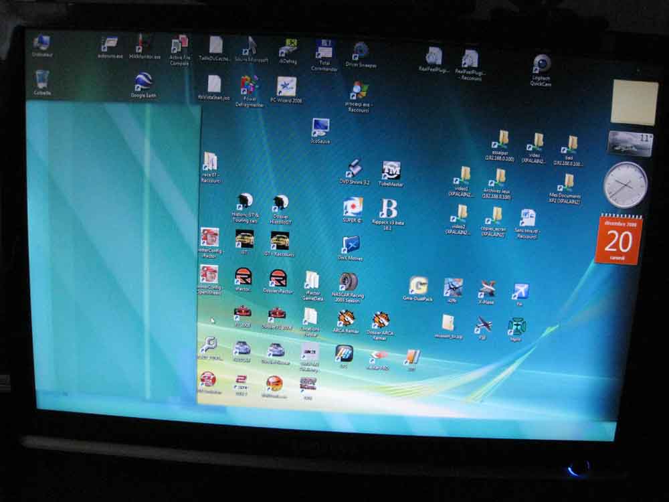669x502 pixels.
Task: Open the video2 network folder shortcut
Action: point(458,220)
